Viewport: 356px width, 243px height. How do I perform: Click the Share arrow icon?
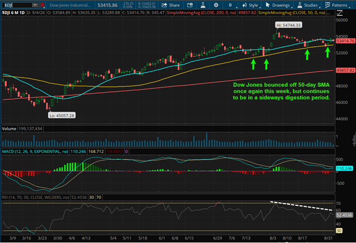tap(164, 5)
